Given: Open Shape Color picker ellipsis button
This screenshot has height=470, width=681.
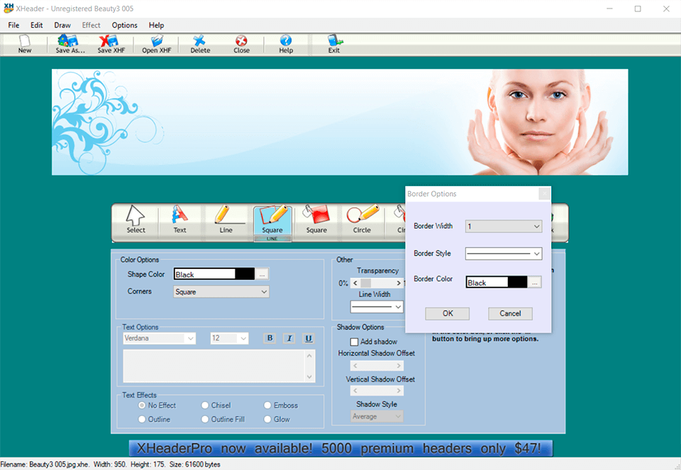Looking at the screenshot, I should pyautogui.click(x=262, y=274).
